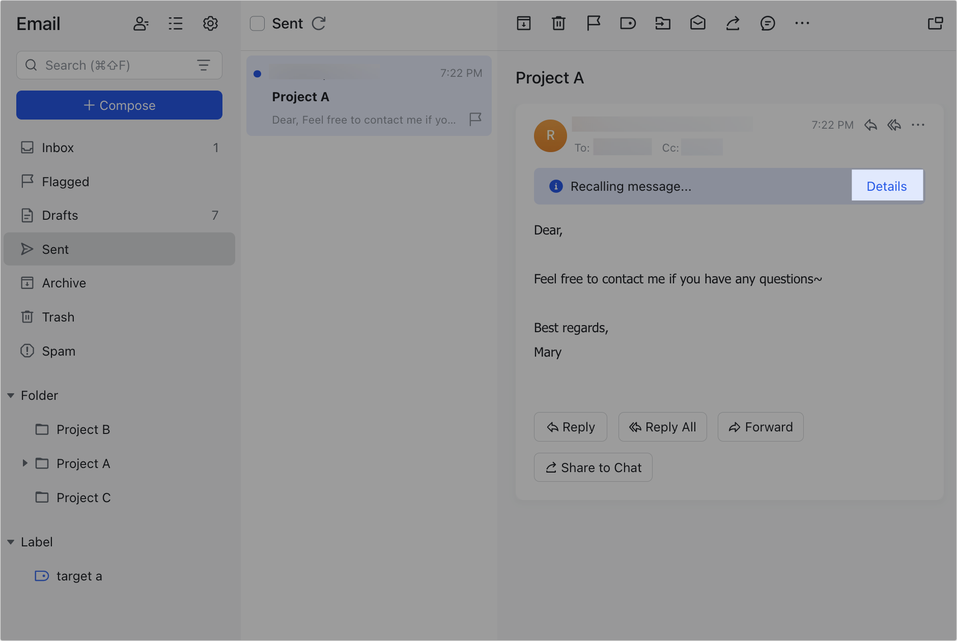Open the Drafts folder

60,215
